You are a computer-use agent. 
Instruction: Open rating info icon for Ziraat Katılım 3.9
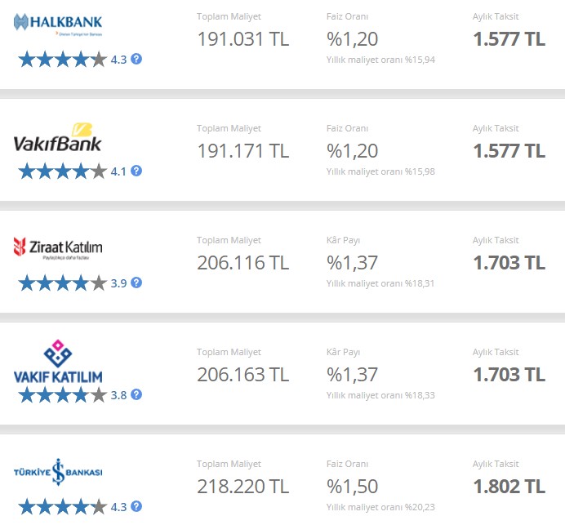pyautogui.click(x=136, y=283)
